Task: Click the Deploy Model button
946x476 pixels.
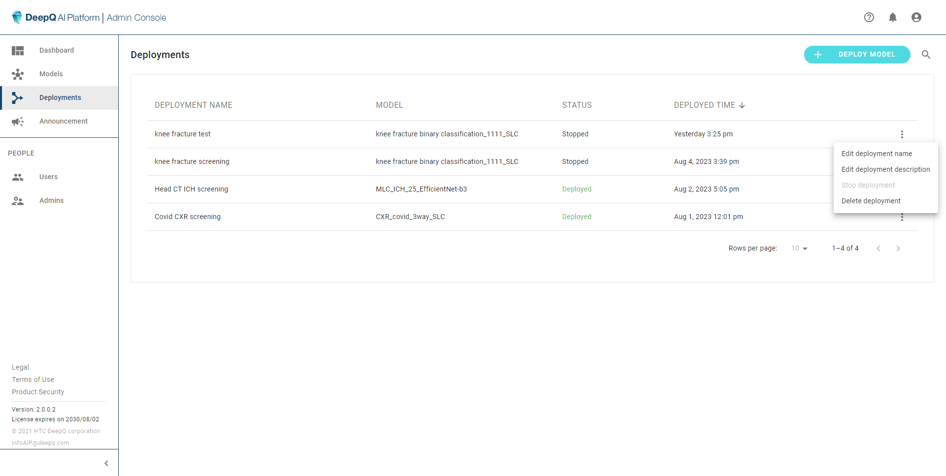Action: coord(857,55)
